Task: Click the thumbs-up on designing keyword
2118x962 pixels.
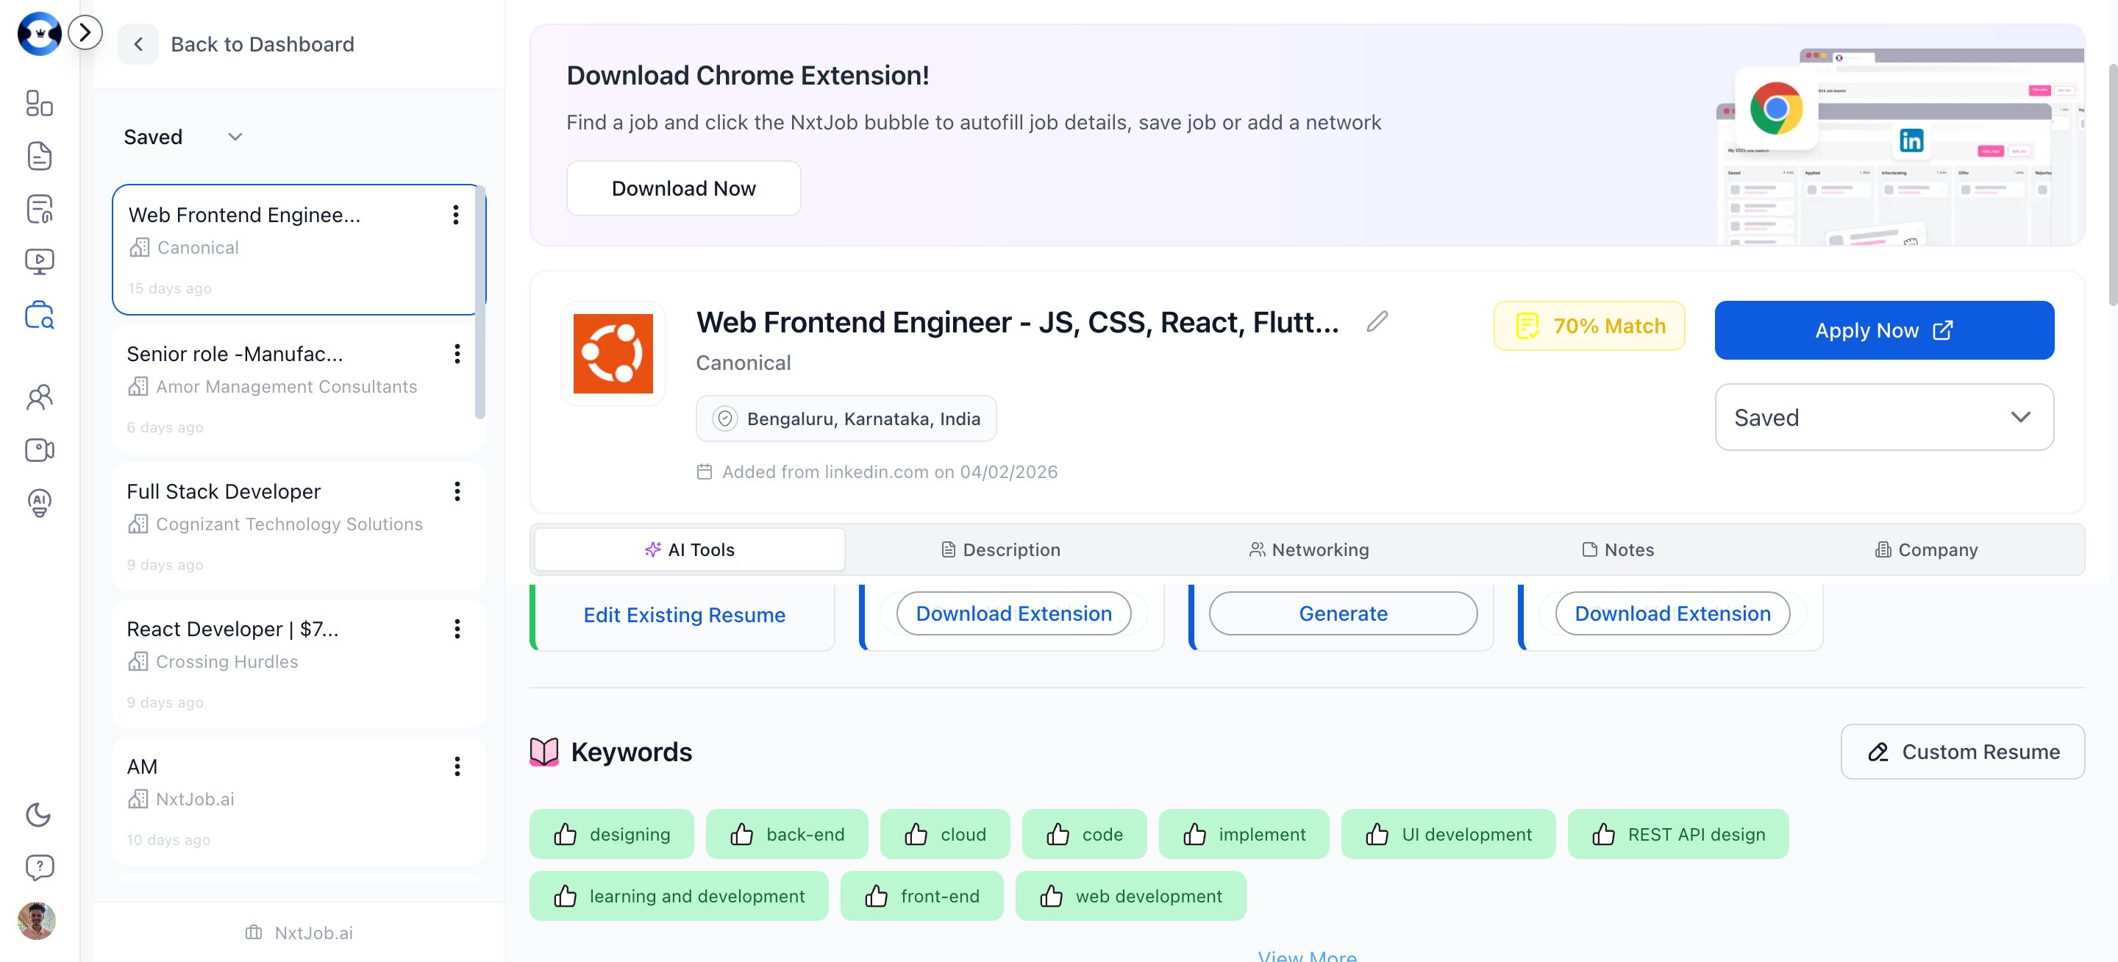Action: tap(566, 835)
